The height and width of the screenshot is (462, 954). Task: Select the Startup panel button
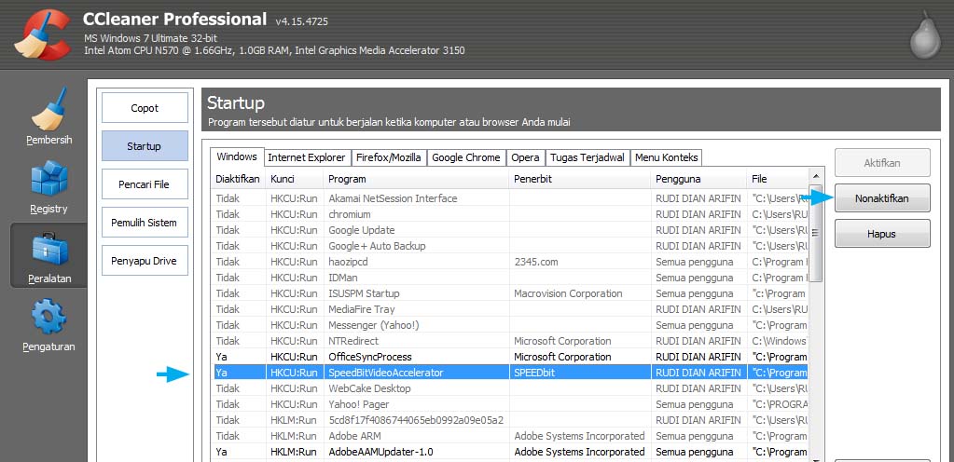coord(145,146)
